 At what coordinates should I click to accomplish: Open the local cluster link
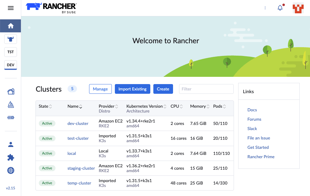point(72,153)
